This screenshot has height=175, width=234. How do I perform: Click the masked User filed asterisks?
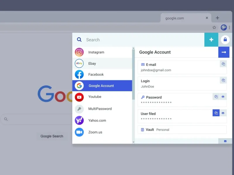pos(156,119)
